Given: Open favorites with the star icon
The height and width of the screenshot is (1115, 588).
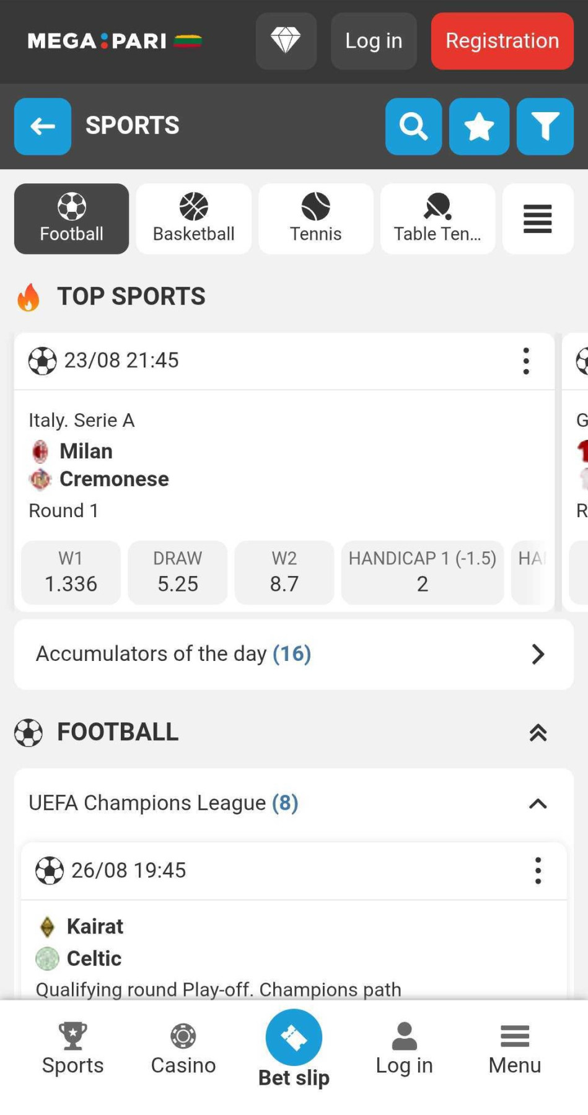Looking at the screenshot, I should [x=479, y=126].
